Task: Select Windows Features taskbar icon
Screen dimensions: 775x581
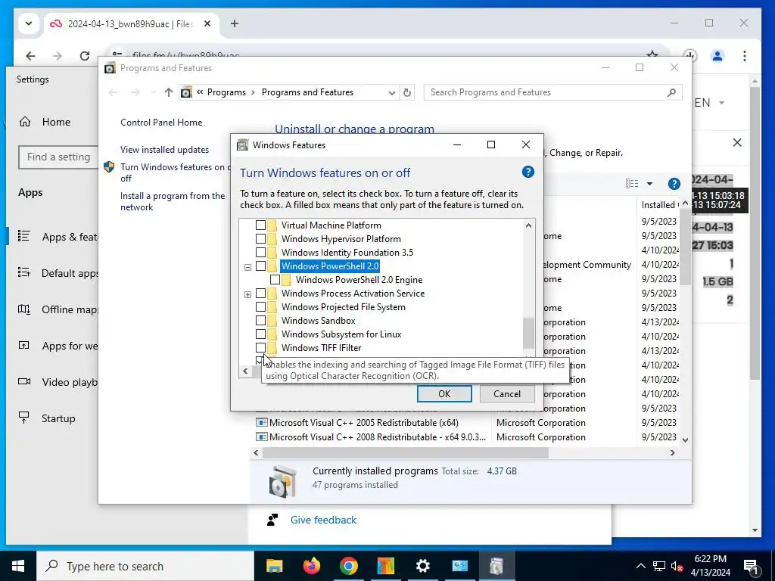Action: pyautogui.click(x=496, y=566)
